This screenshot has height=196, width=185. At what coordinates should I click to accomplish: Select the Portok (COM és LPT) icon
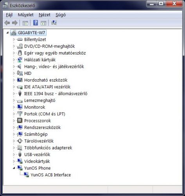pos(20,114)
